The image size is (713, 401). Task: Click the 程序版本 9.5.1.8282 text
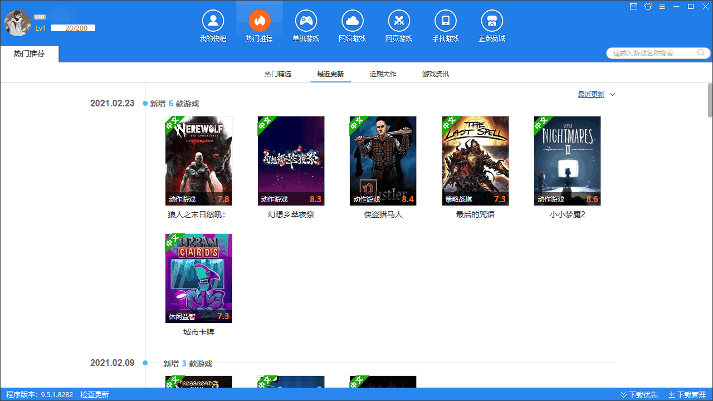(x=40, y=395)
